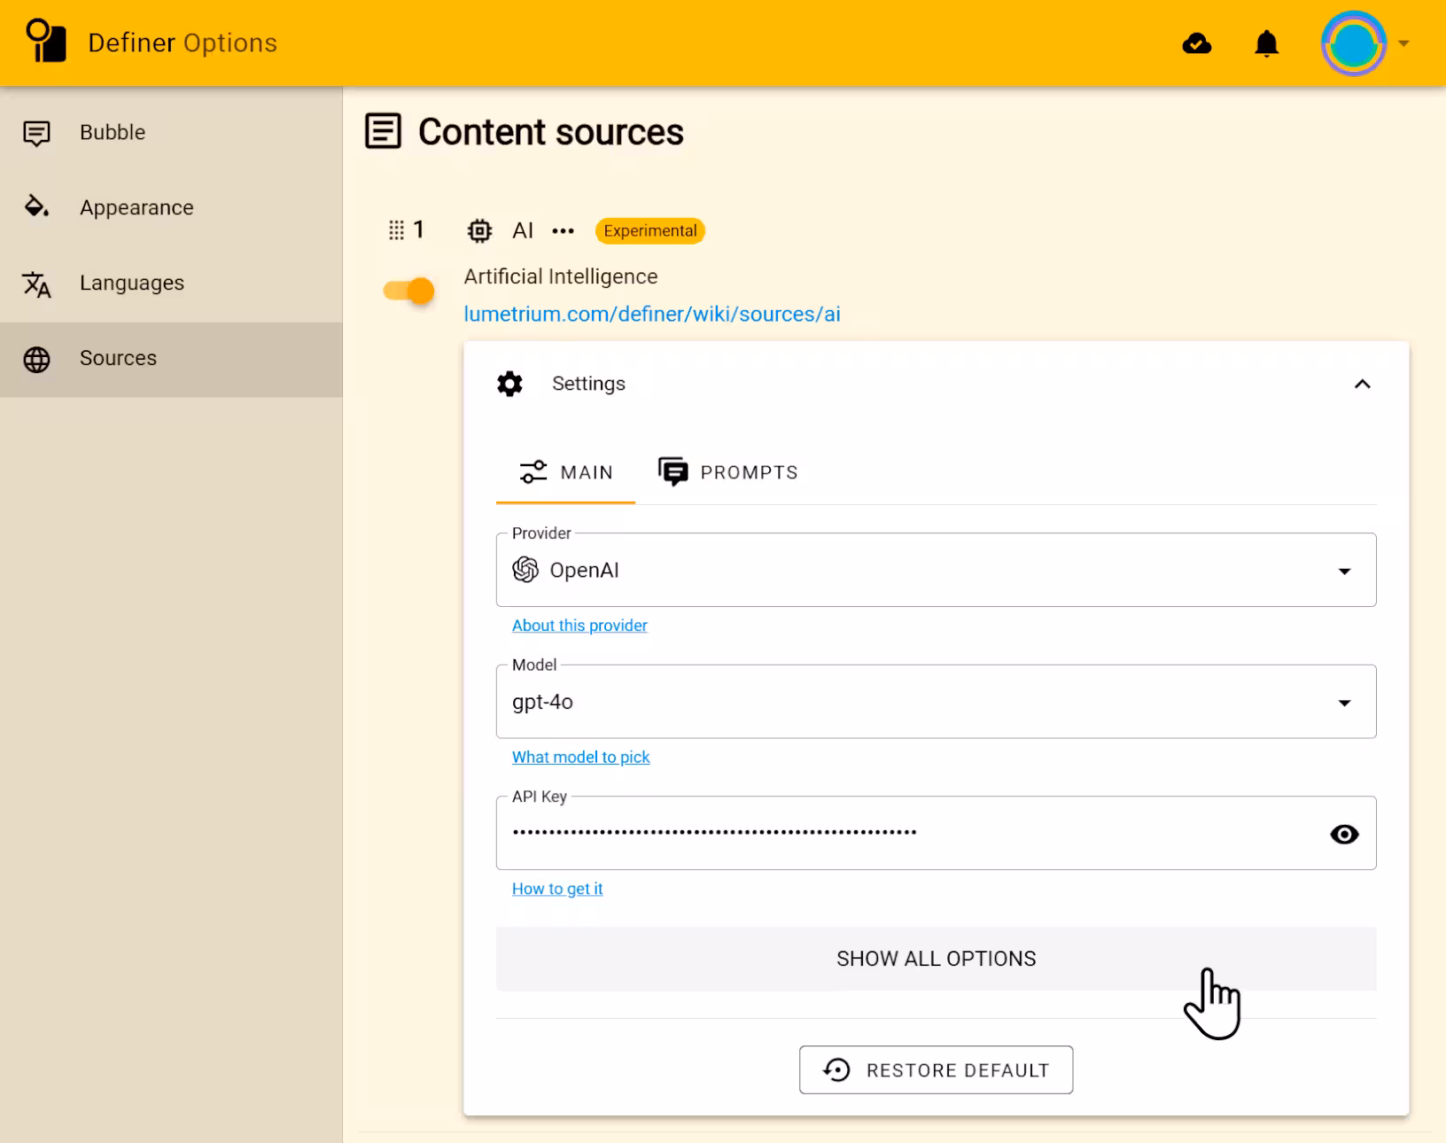
Task: Click the Settings gear icon
Action: (509, 384)
